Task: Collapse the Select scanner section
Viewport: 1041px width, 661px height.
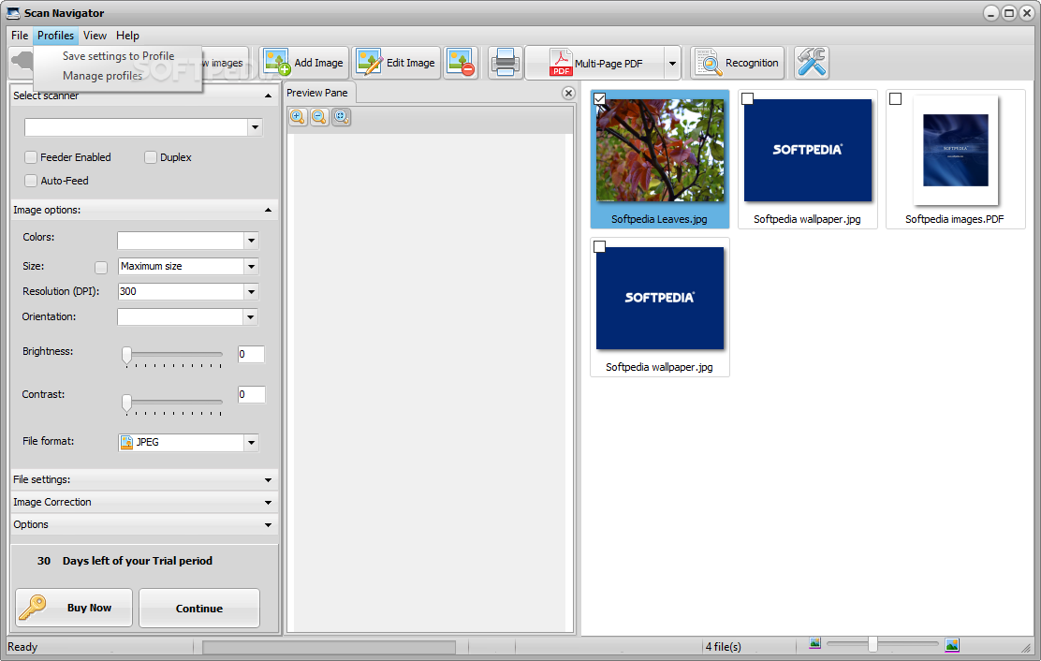Action: tap(269, 95)
